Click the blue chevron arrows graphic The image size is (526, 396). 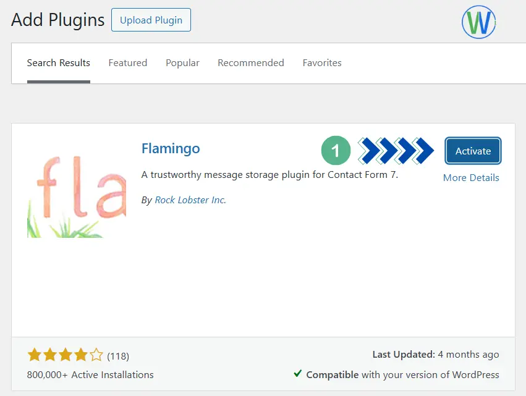[397, 151]
